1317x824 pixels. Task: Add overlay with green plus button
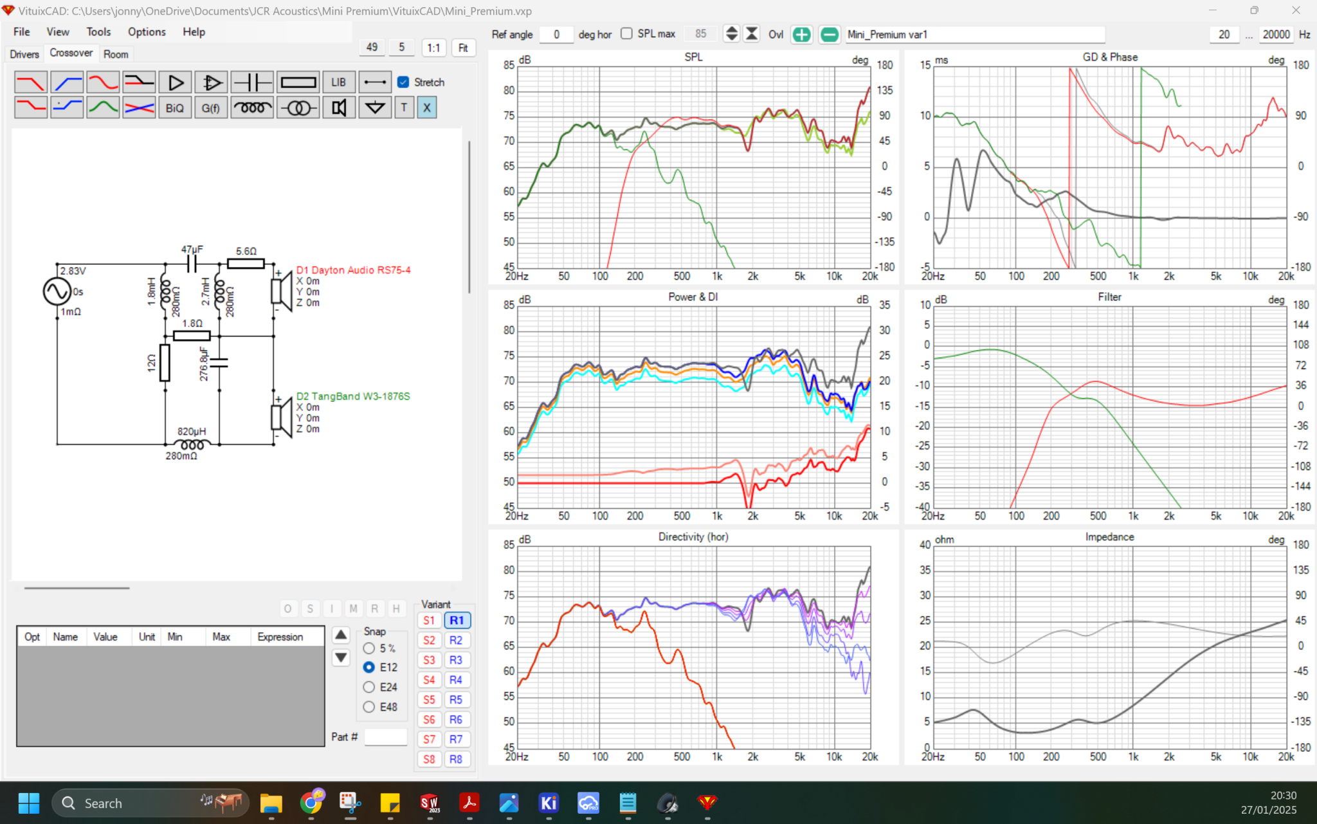tap(801, 35)
